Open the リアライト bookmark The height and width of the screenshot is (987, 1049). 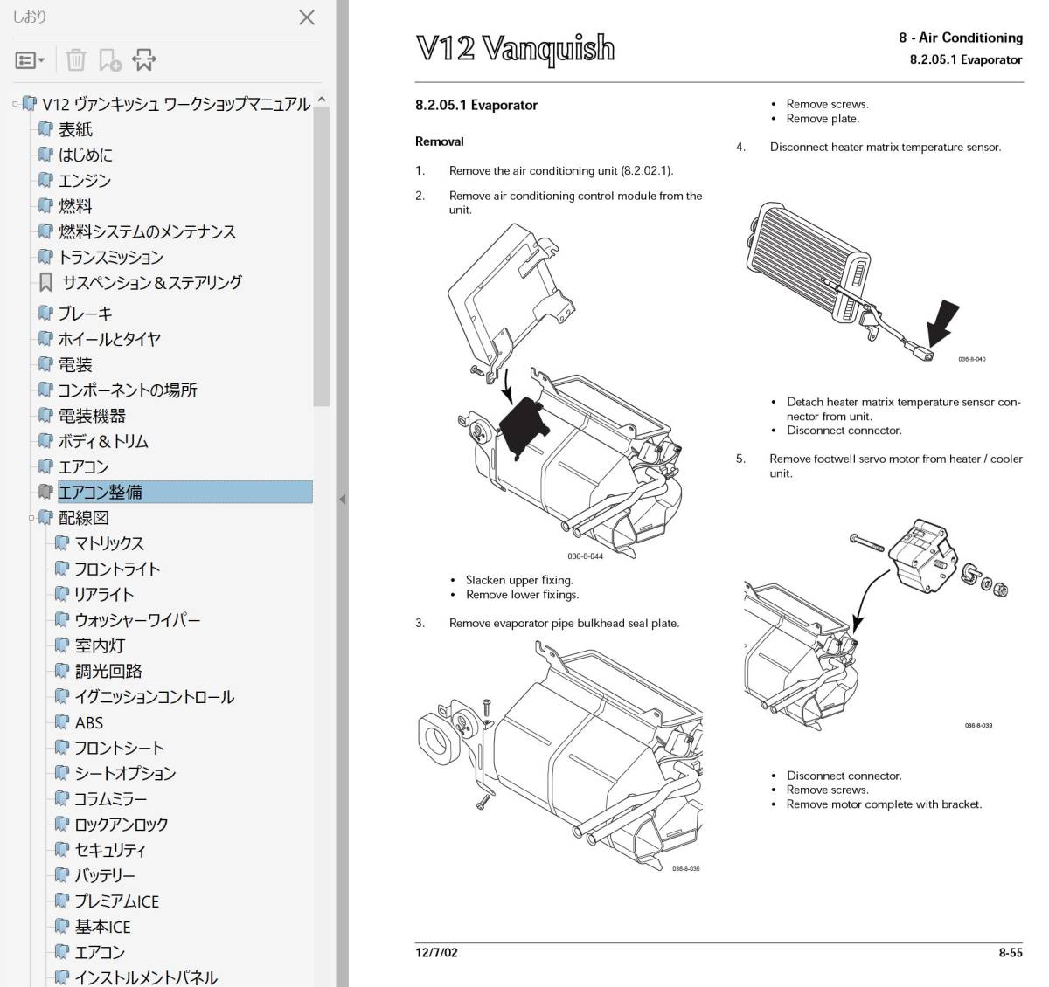coord(104,594)
